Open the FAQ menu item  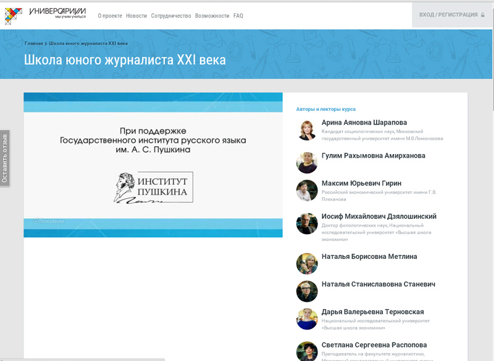click(238, 16)
